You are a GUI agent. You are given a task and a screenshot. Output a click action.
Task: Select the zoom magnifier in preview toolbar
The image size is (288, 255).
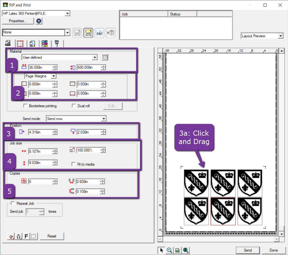169,250
